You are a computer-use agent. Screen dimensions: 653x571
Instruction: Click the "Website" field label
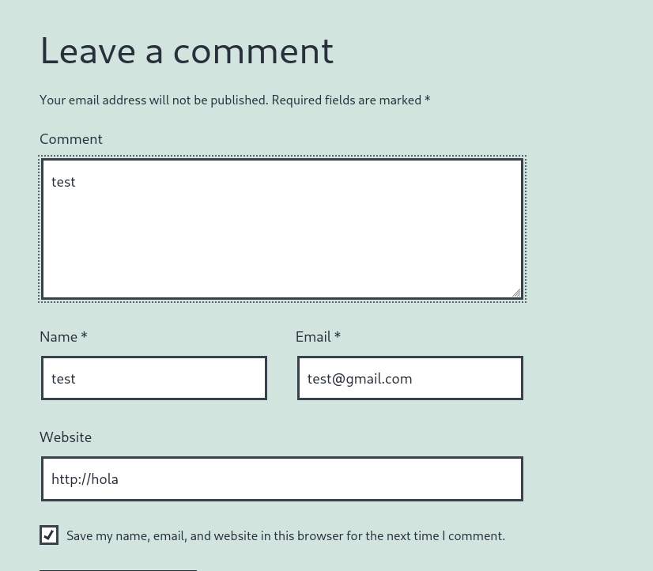pyautogui.click(x=66, y=437)
